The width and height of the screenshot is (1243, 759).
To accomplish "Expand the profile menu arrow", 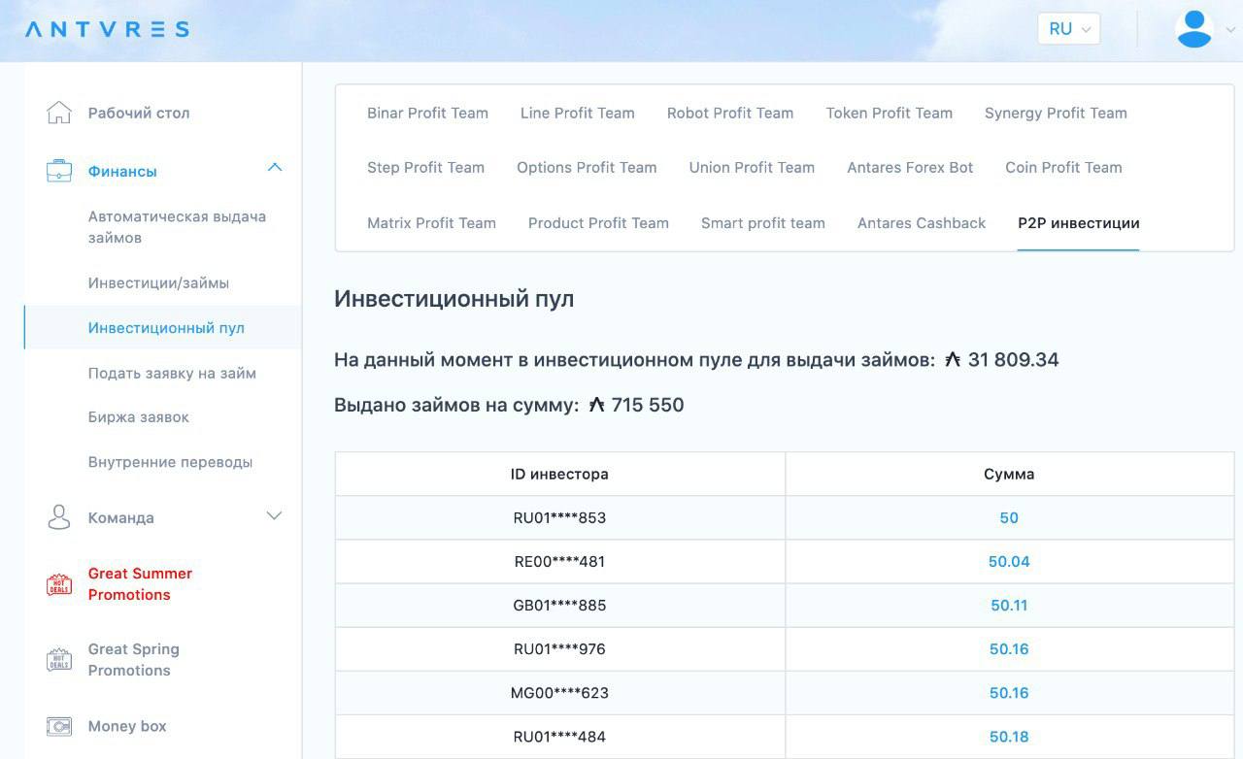I will tap(1230, 30).
